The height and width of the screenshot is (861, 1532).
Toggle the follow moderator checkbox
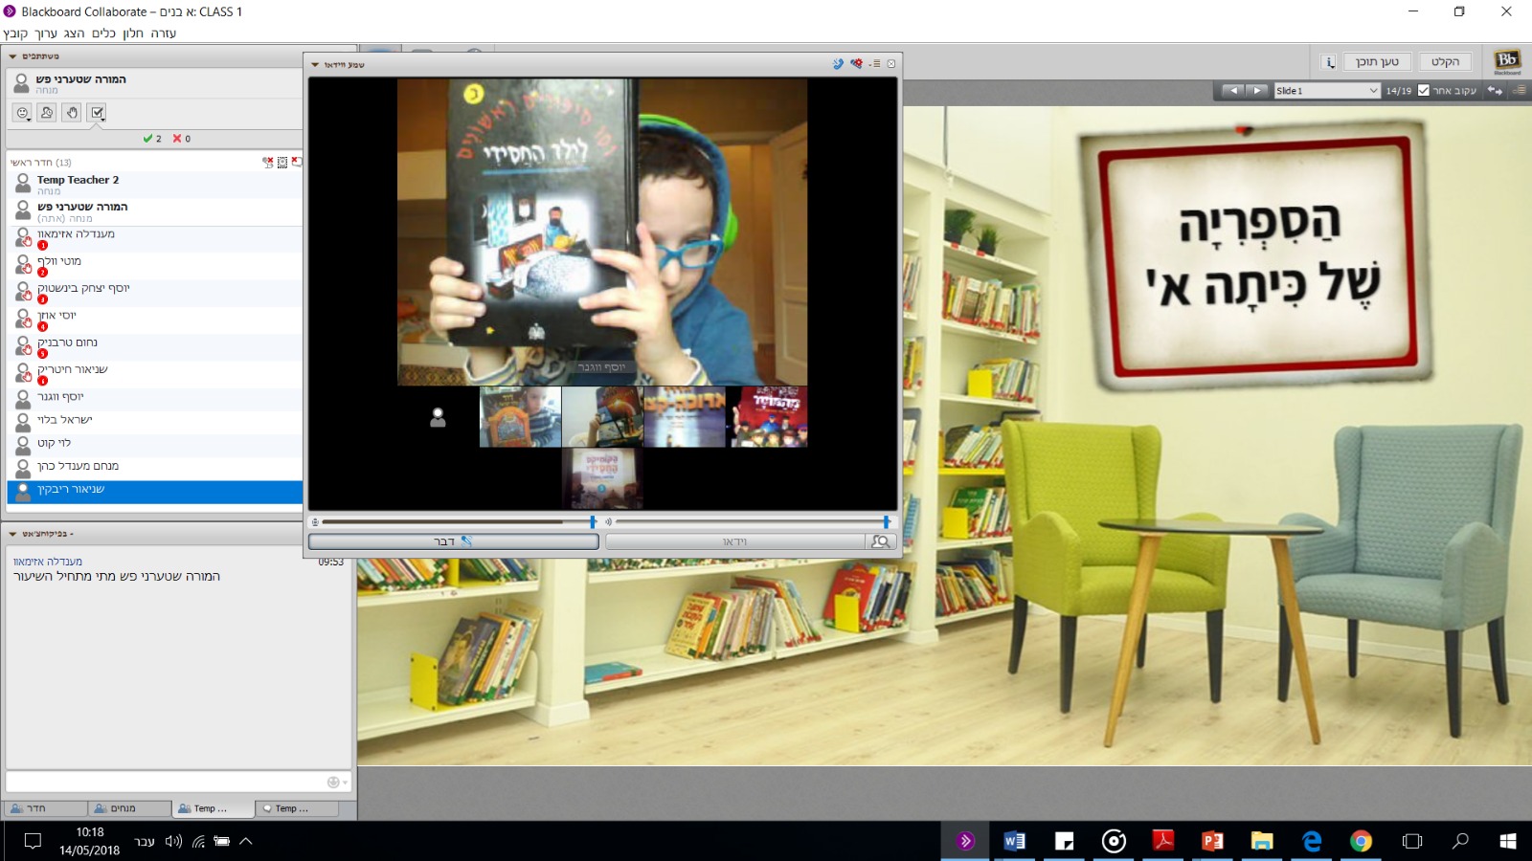pos(1423,91)
